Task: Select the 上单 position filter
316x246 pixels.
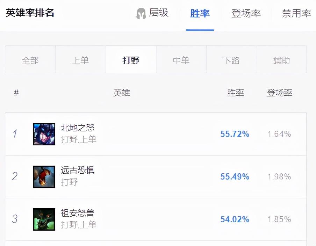Action: click(x=81, y=59)
